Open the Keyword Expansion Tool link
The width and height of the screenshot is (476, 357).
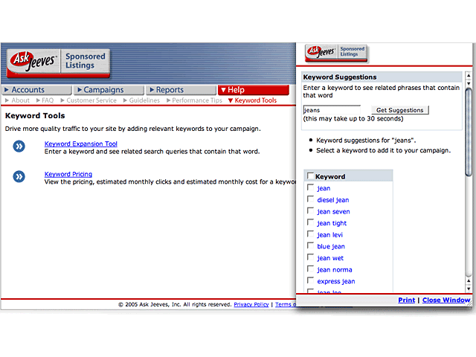click(x=81, y=144)
